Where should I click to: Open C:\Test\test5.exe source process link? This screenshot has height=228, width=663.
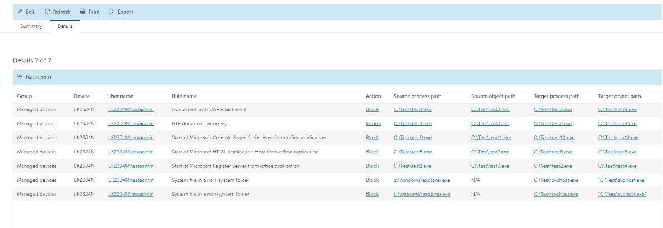coord(412,152)
